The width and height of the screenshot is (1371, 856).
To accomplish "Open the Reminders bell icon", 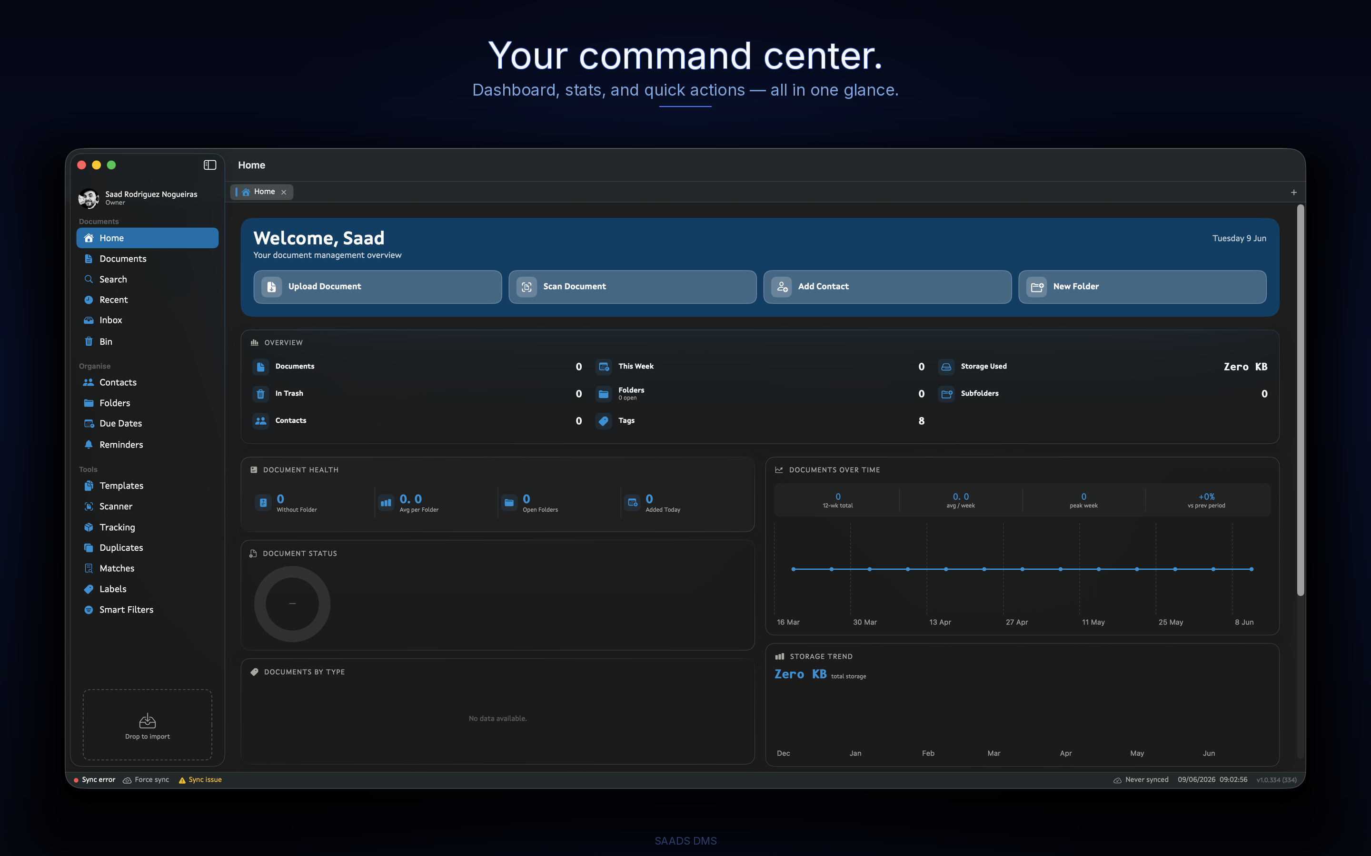I will 89,445.
